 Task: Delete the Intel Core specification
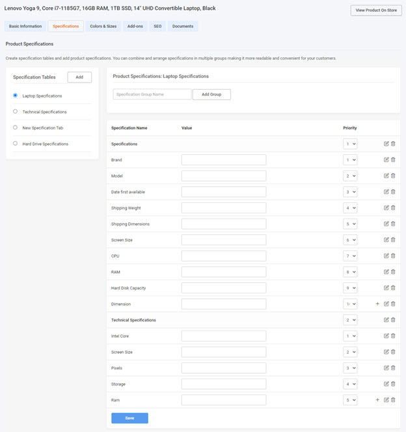pyautogui.click(x=393, y=336)
